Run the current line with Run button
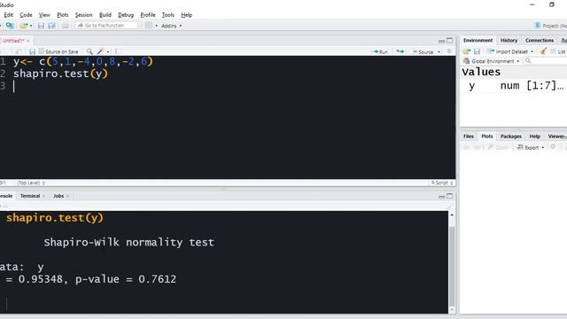Image resolution: width=567 pixels, height=319 pixels. 379,51
